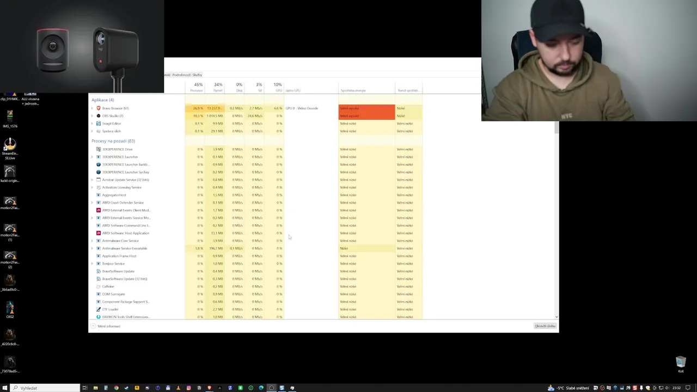Click in the Vyhledat taskbar search field
This screenshot has width=697, height=392.
coord(45,388)
